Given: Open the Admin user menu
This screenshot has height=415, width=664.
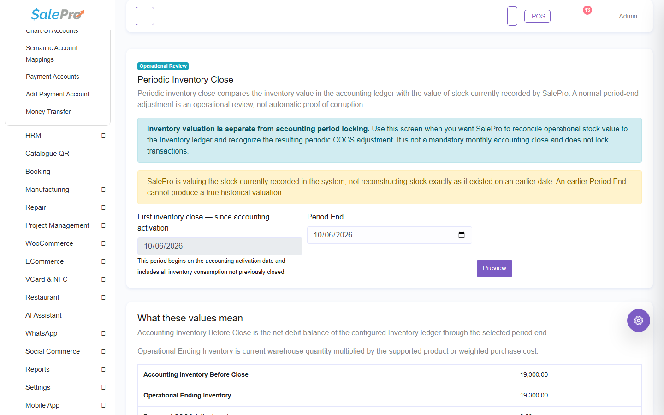Looking at the screenshot, I should pos(628,16).
